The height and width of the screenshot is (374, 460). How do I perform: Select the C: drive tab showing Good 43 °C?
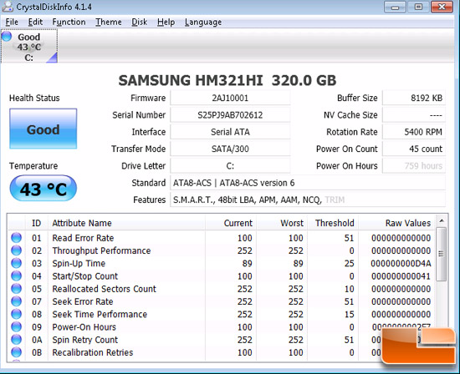(x=29, y=47)
